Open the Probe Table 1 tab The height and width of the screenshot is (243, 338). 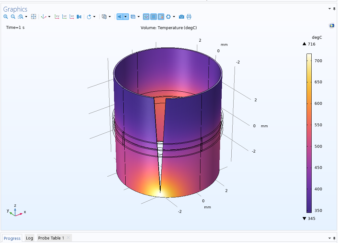tap(51, 238)
